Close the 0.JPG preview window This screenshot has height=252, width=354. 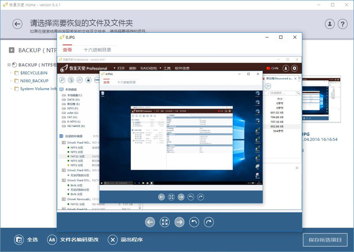pos(295,37)
